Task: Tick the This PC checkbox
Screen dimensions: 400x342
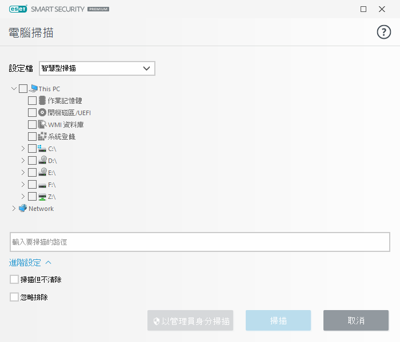Action: pos(23,88)
